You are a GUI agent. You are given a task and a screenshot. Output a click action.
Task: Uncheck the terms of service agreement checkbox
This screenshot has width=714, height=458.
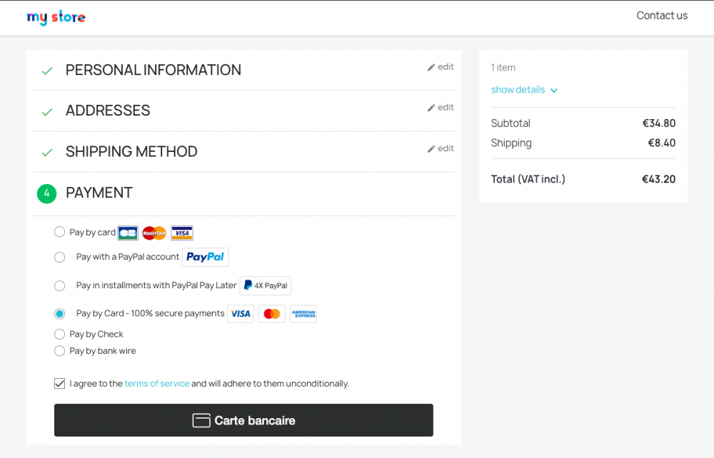point(60,384)
